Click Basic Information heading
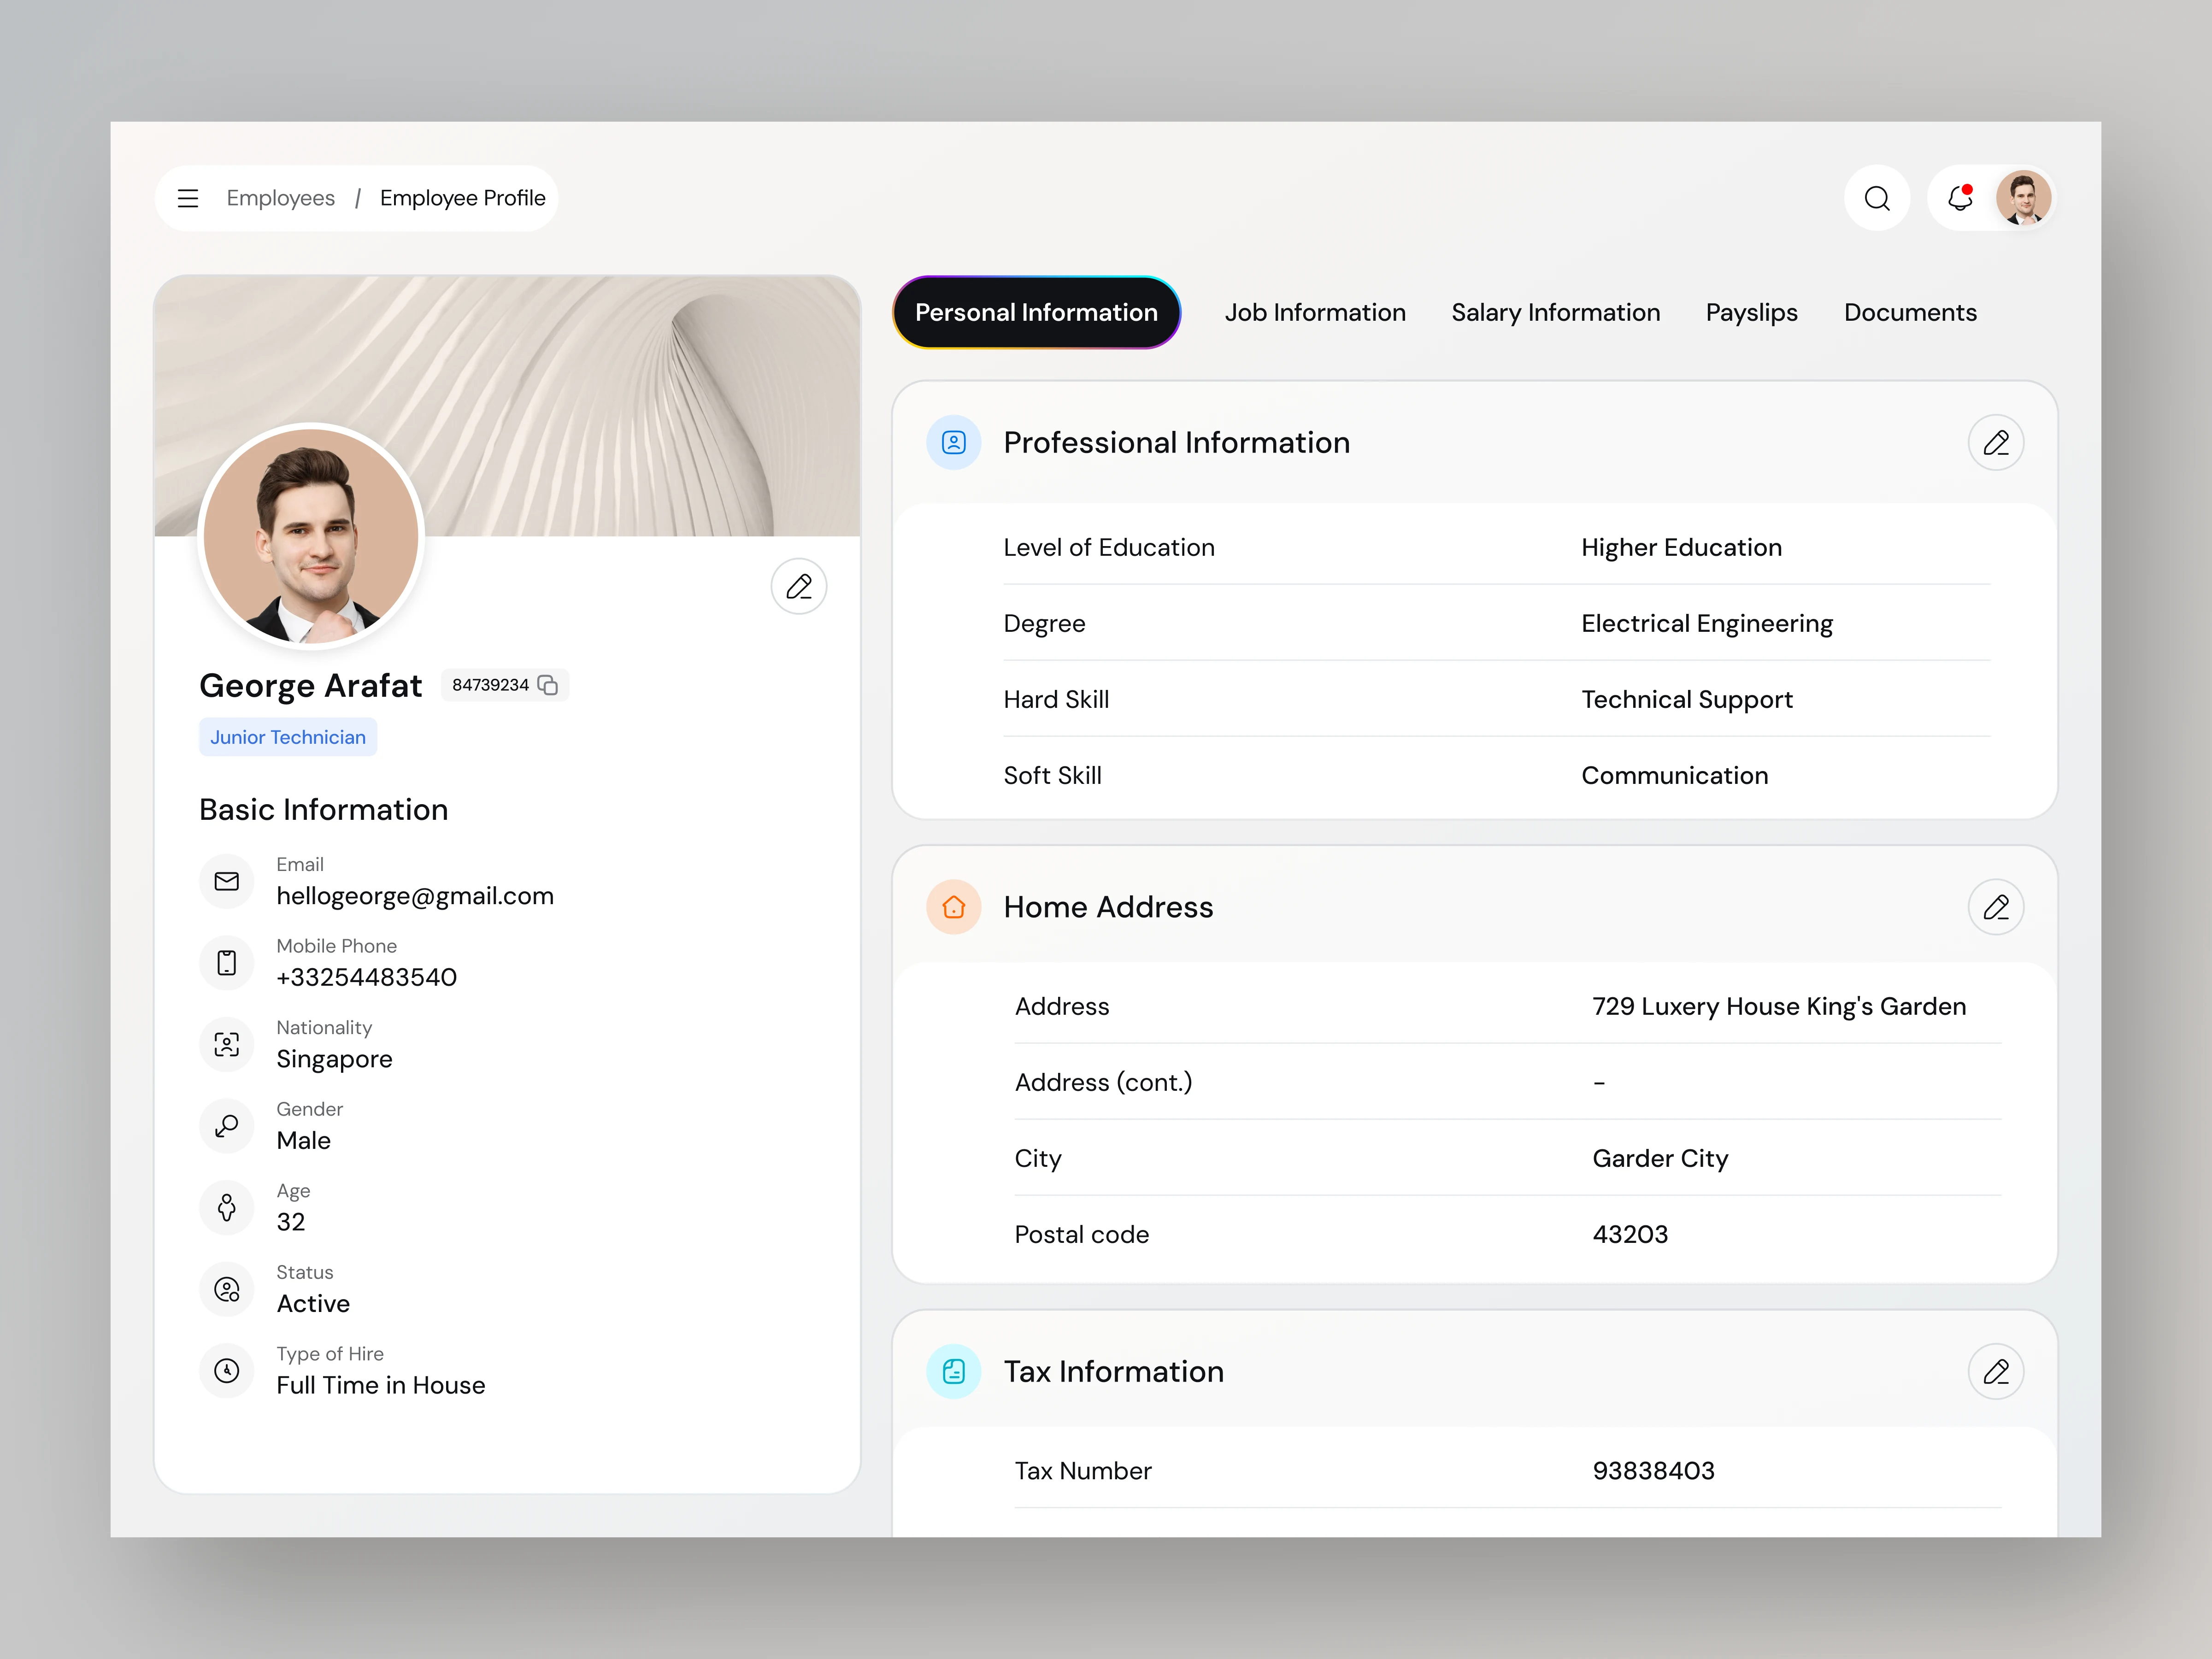This screenshot has width=2212, height=1659. (x=323, y=809)
